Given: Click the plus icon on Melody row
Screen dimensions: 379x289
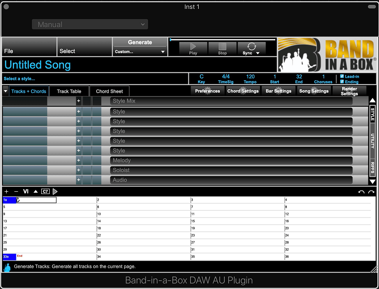Looking at the screenshot, I should tap(78, 160).
